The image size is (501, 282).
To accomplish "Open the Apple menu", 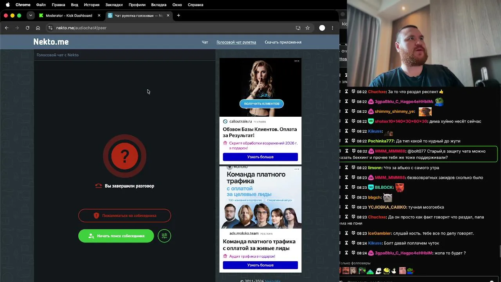I will [x=7, y=5].
